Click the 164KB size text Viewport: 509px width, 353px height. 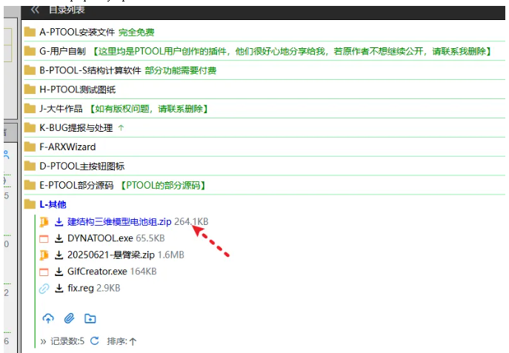(143, 272)
